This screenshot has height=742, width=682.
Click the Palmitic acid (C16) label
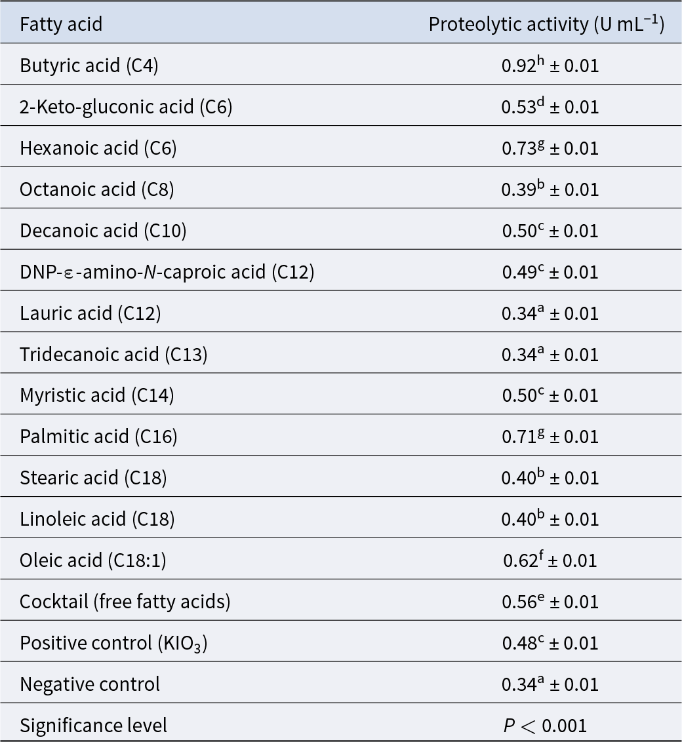point(98,437)
